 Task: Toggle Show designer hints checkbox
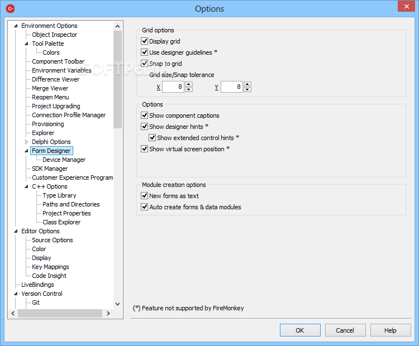144,127
